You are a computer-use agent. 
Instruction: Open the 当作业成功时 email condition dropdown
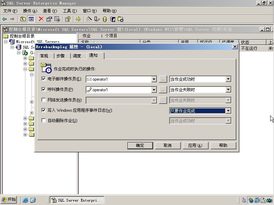click(228, 79)
